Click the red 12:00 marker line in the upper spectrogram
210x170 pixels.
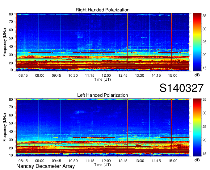tap(105, 41)
